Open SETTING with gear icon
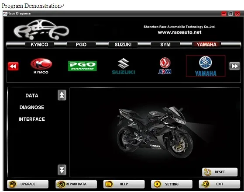244x192 pixels. click(172, 184)
